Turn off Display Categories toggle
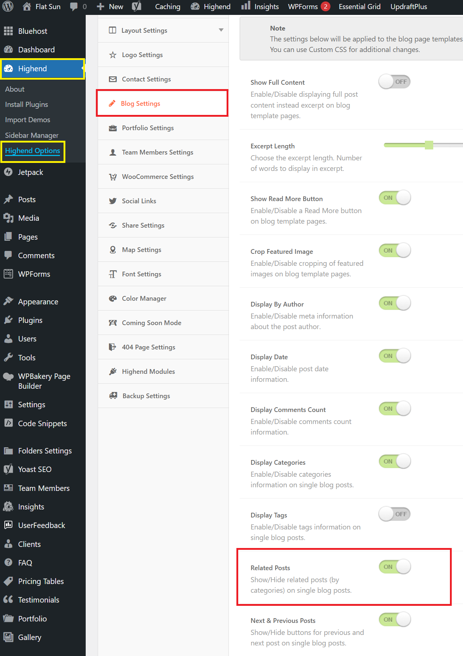 click(x=394, y=461)
